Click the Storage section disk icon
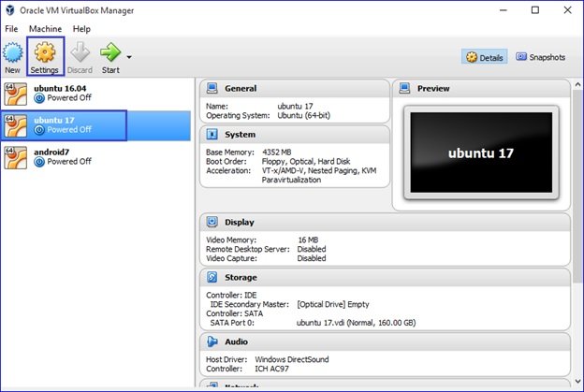The height and width of the screenshot is (392, 584). click(212, 277)
